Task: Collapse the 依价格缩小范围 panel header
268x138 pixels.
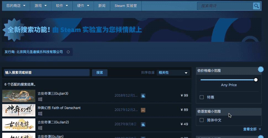Action: [x=229, y=71]
